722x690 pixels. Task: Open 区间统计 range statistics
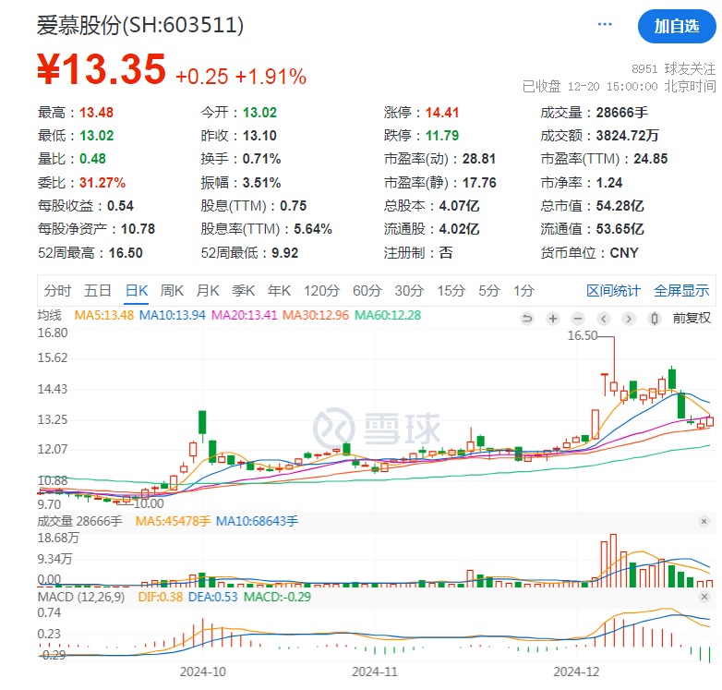coord(613,291)
